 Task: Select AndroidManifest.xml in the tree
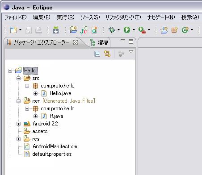55,146
